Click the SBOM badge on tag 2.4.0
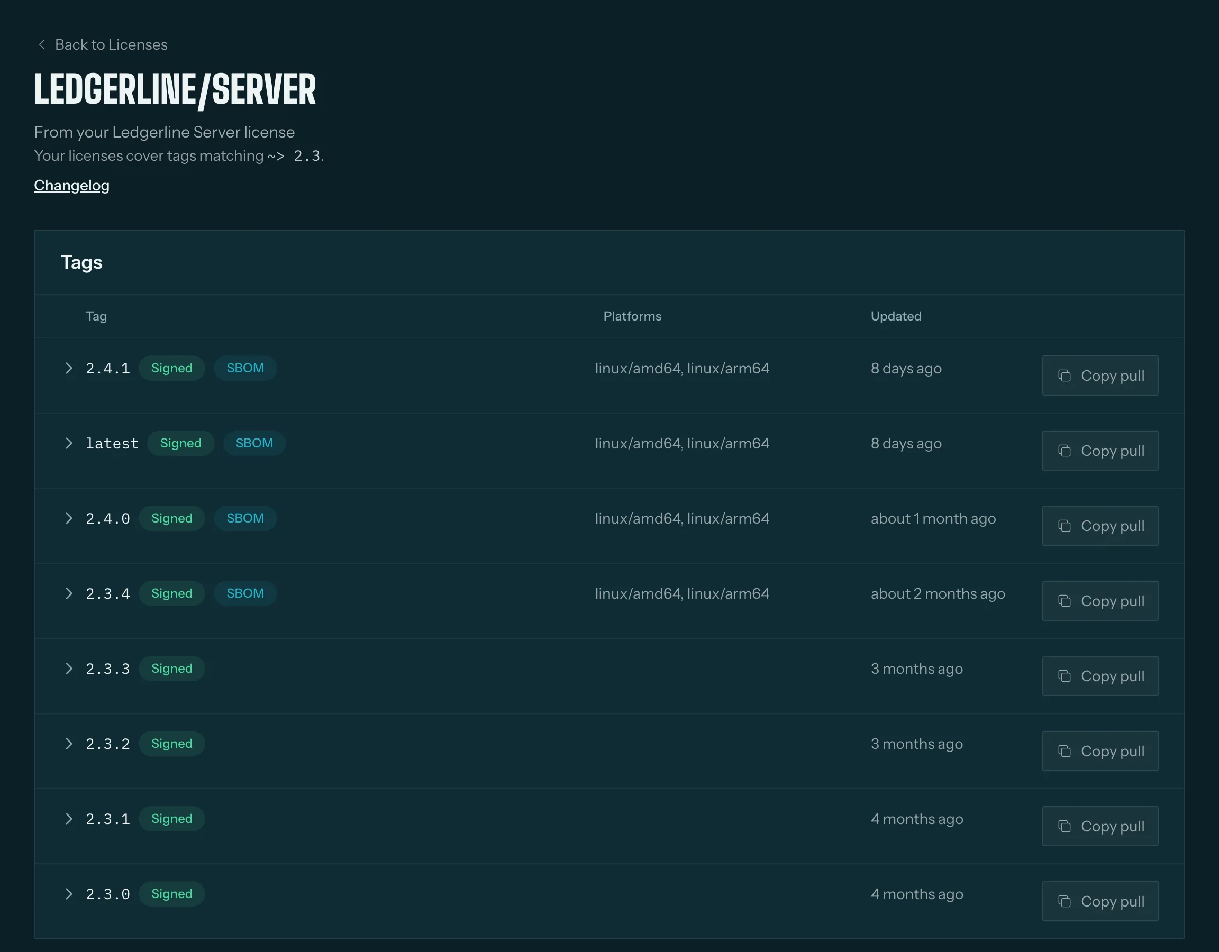The height and width of the screenshot is (952, 1219). 245,518
